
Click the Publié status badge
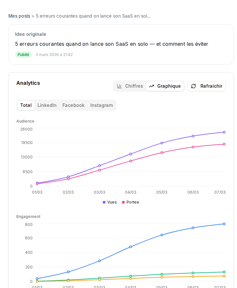(23, 55)
